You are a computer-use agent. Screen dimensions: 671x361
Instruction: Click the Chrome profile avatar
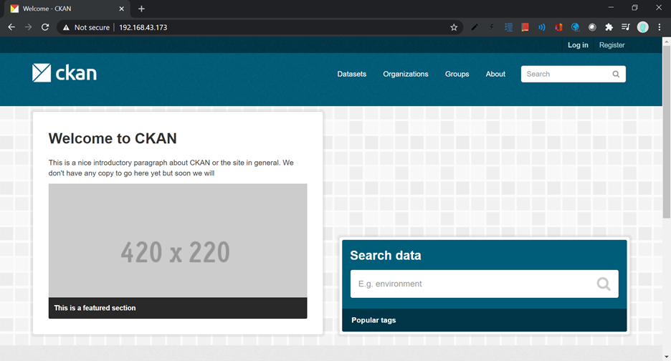pyautogui.click(x=643, y=27)
